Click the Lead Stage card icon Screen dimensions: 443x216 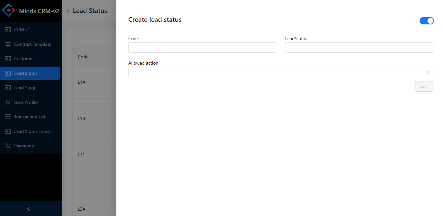coord(8,88)
